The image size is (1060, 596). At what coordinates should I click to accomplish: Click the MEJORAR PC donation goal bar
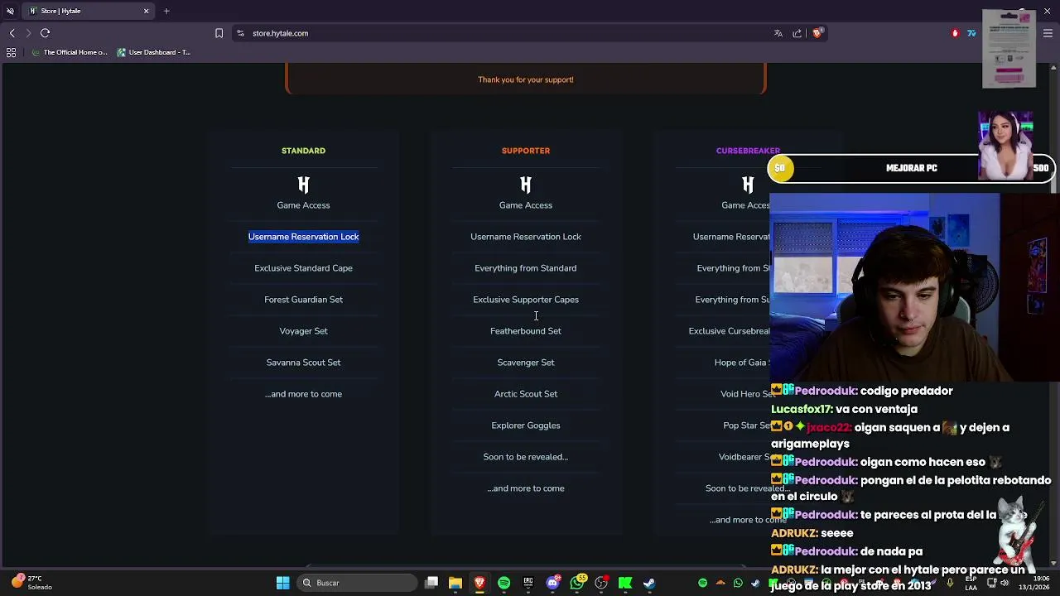pyautogui.click(x=911, y=168)
